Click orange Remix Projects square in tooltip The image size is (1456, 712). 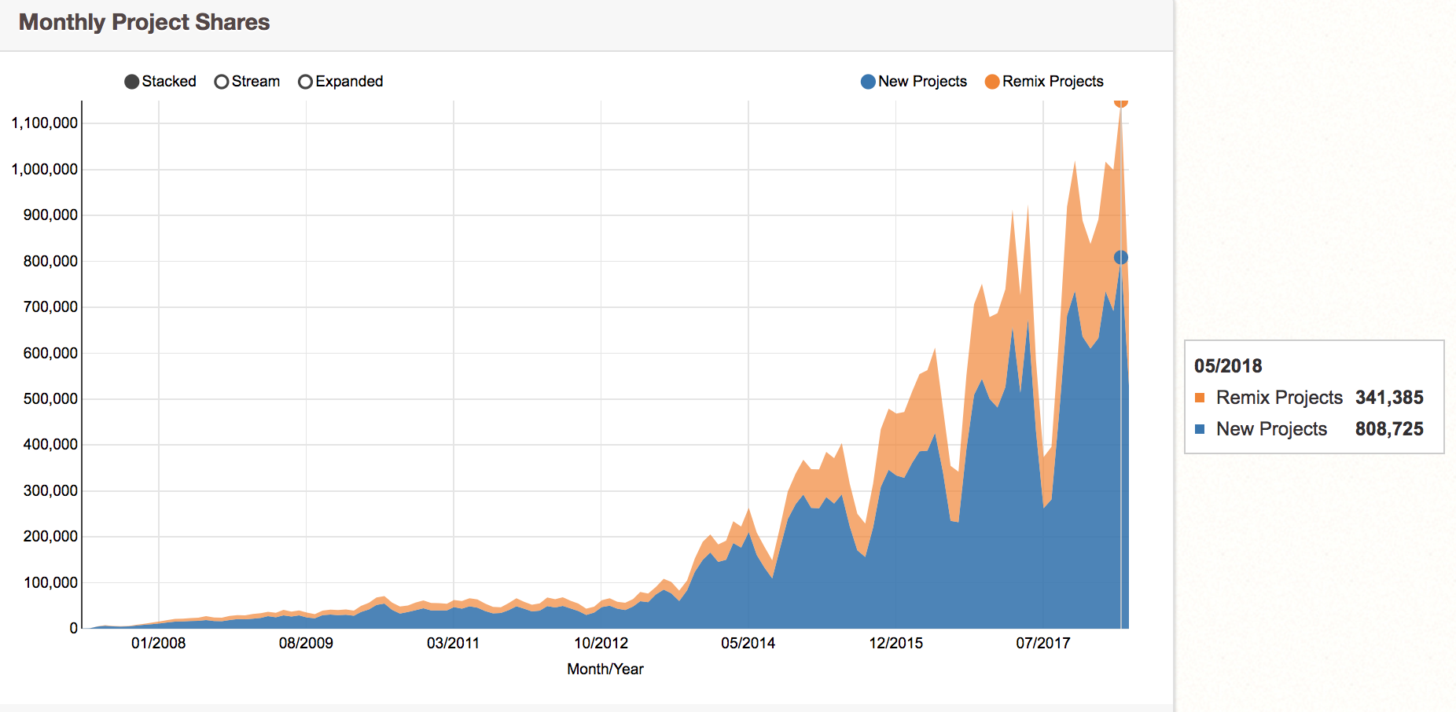coord(1200,398)
